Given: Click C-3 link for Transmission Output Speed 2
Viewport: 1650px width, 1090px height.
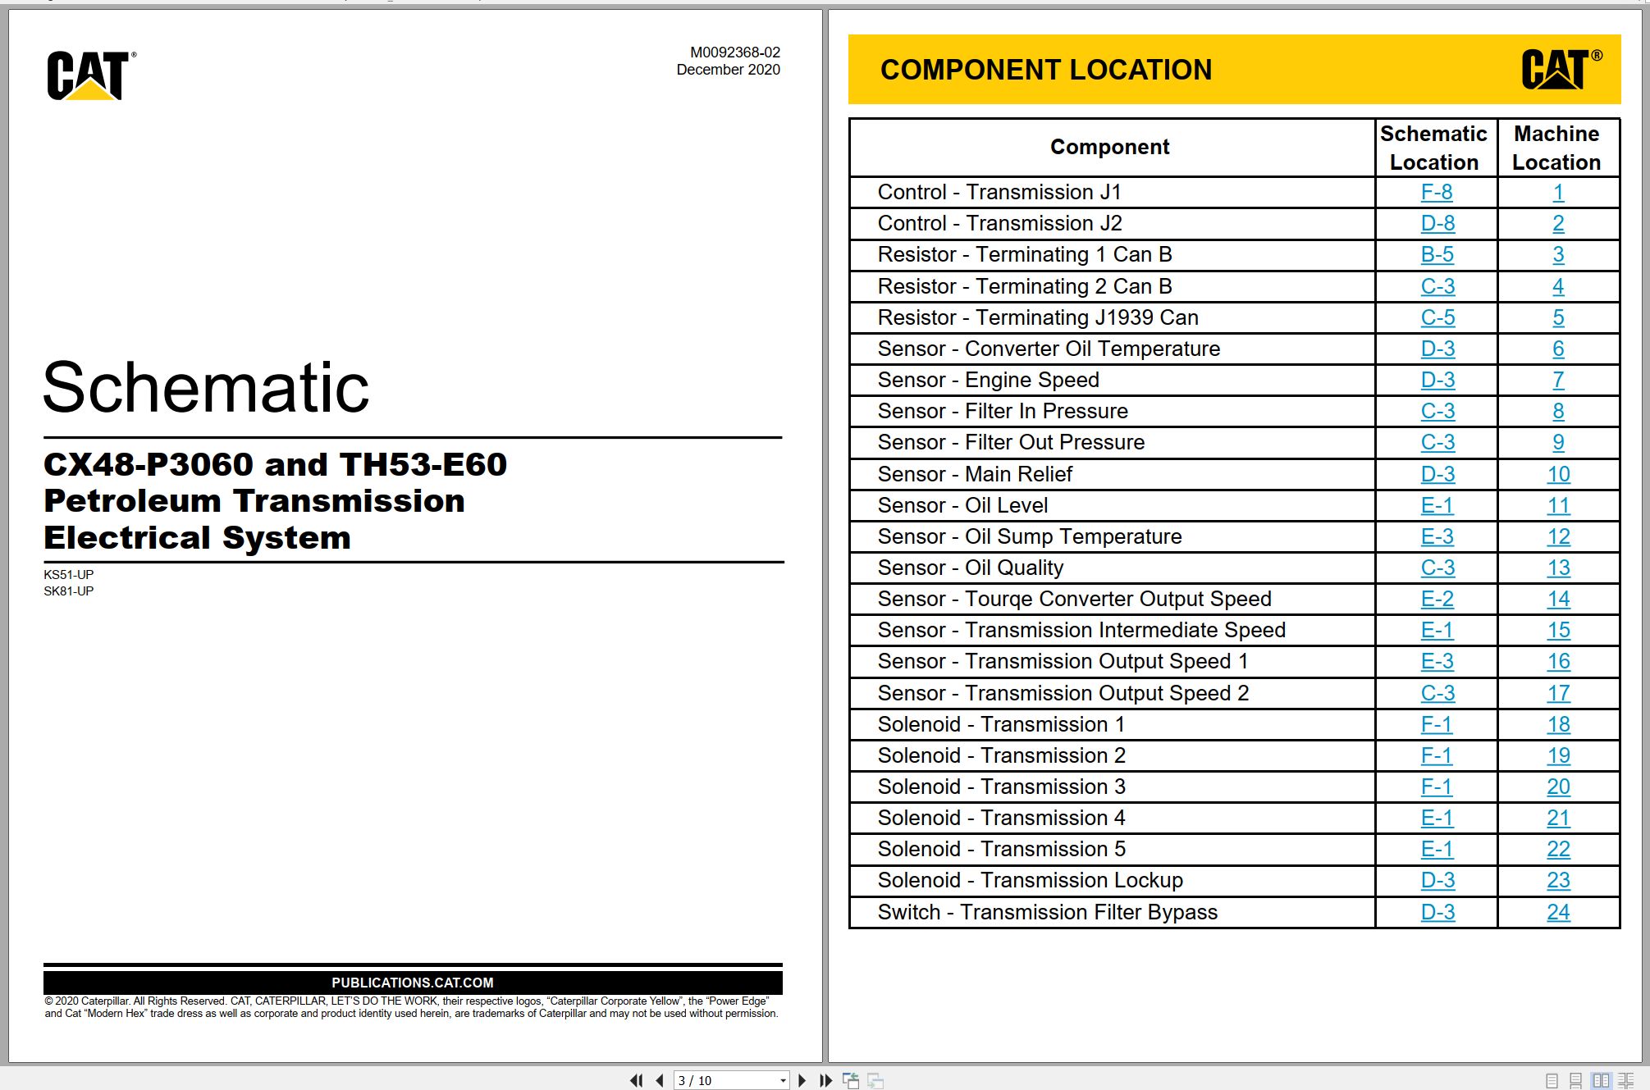Looking at the screenshot, I should point(1437,693).
